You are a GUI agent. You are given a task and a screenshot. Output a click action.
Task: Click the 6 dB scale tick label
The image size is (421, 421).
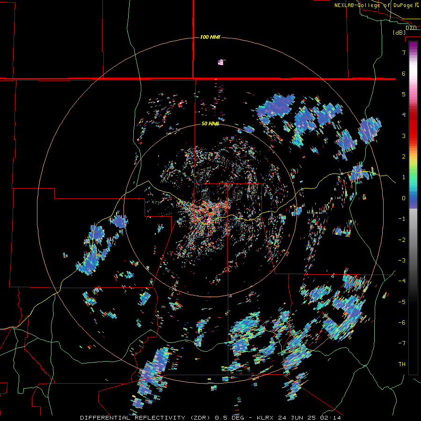click(404, 73)
